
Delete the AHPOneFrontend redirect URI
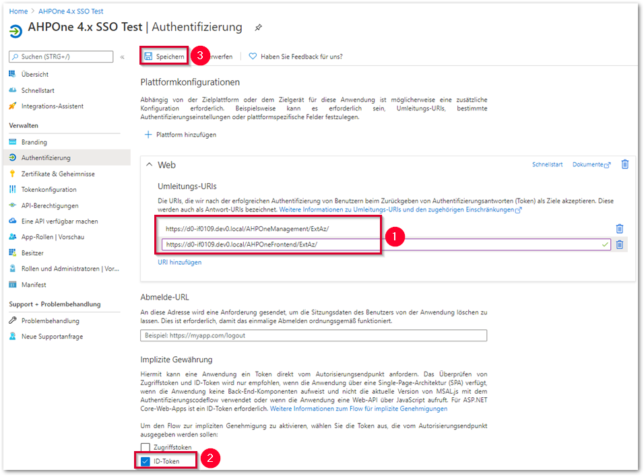(x=619, y=244)
